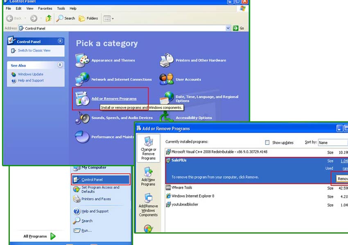Click the Go button
348x245 pixels.
tap(239, 28)
